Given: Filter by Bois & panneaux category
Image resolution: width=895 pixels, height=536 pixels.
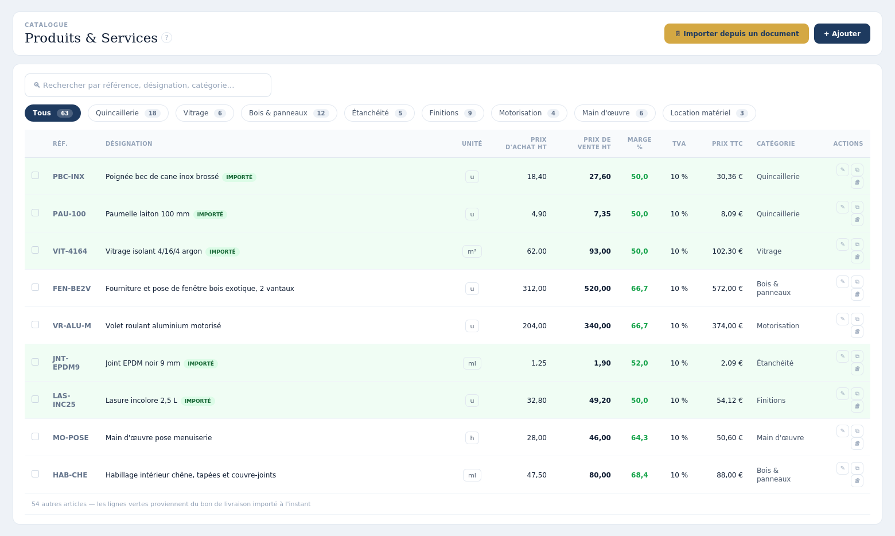Looking at the screenshot, I should click(289, 113).
